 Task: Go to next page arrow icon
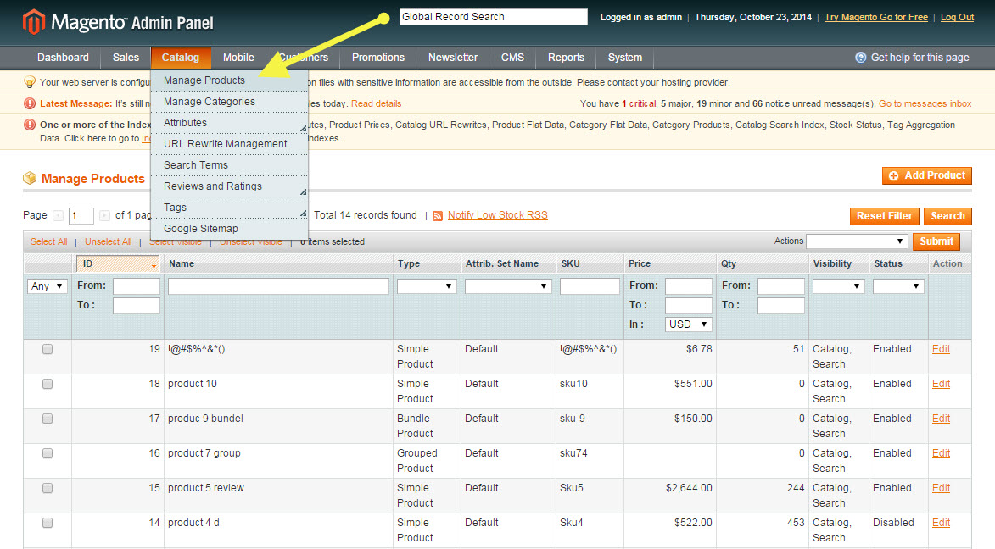point(104,215)
